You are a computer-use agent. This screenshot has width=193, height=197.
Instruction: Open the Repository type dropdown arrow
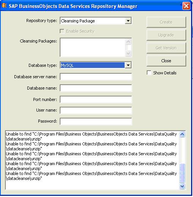click(128, 21)
